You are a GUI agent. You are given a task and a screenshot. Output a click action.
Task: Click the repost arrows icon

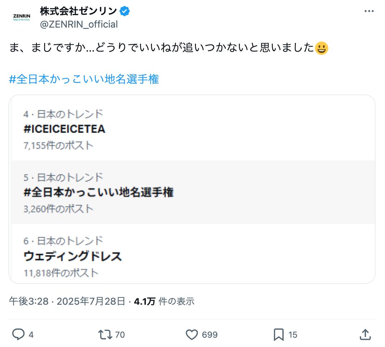tap(105, 334)
